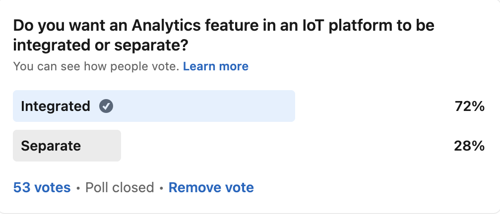Click 'integrated or separate?' in the question's second line
This screenshot has height=214, width=500.
coord(101,46)
